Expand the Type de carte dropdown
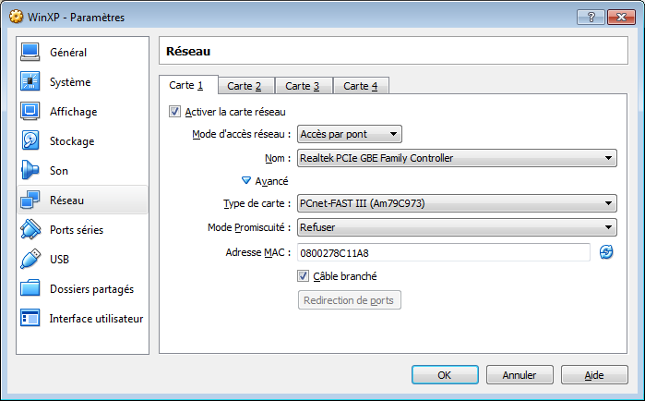 457,203
